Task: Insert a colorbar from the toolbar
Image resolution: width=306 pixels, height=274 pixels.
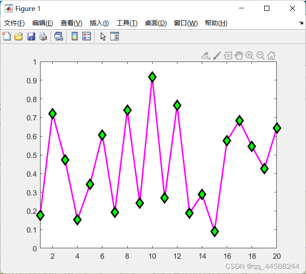Action: click(x=75, y=36)
